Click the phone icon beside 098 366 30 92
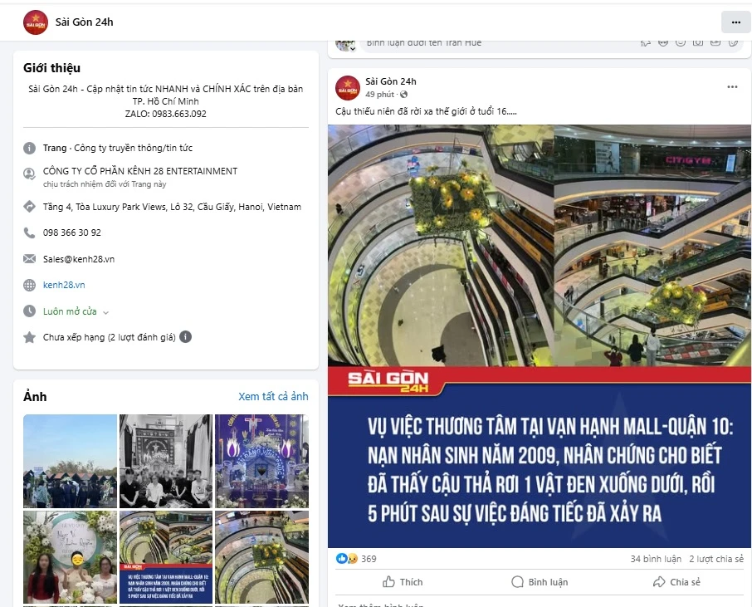The image size is (752, 607). pos(29,233)
